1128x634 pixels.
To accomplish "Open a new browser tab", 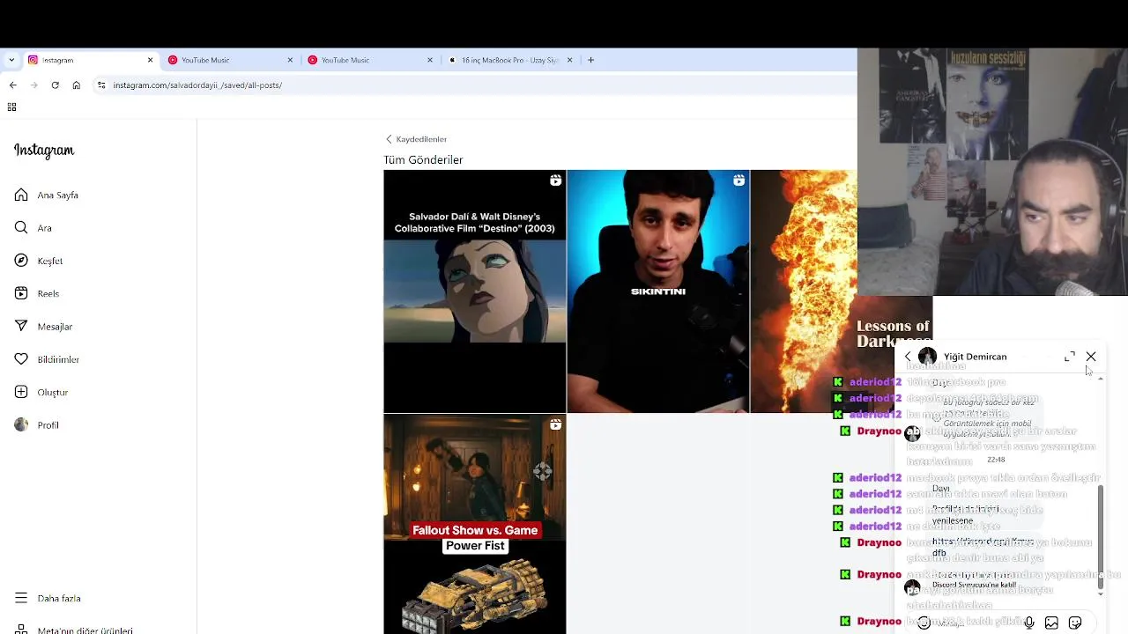I will 590,60.
